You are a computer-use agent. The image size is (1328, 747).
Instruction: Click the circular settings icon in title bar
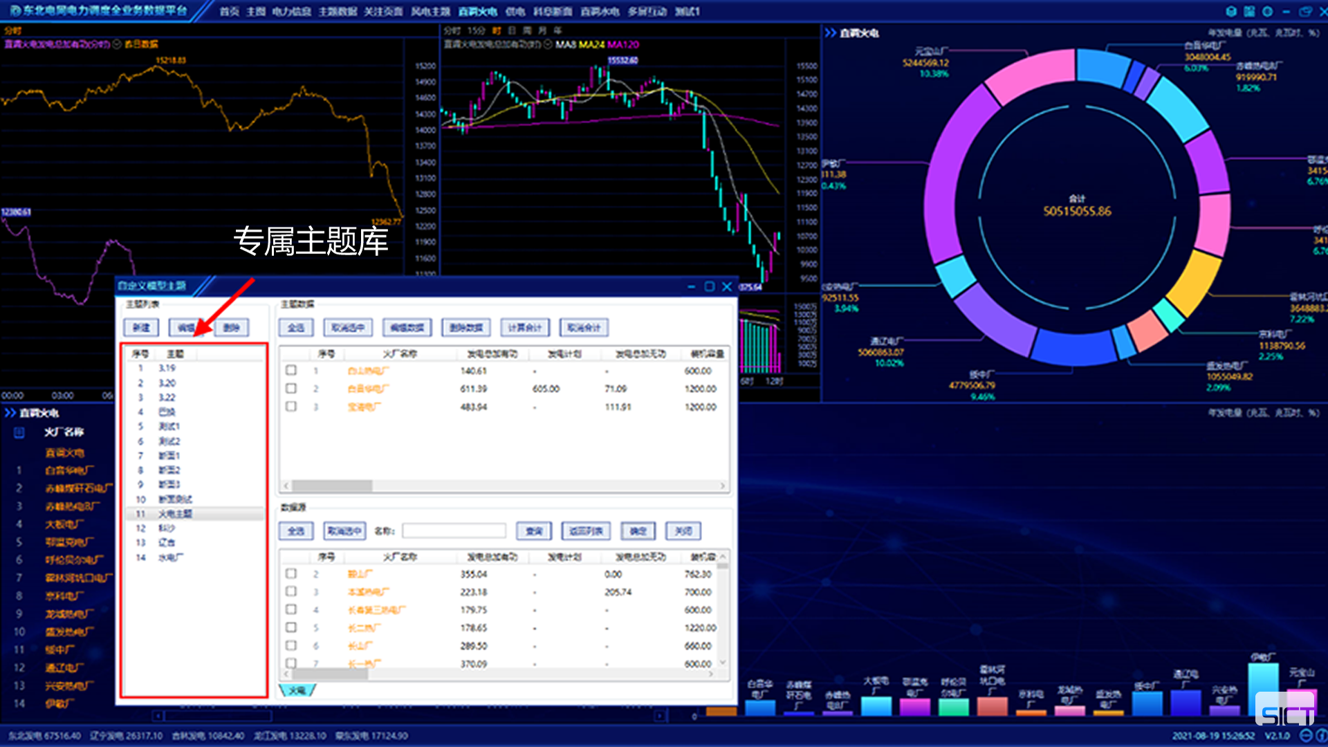coord(1267,11)
